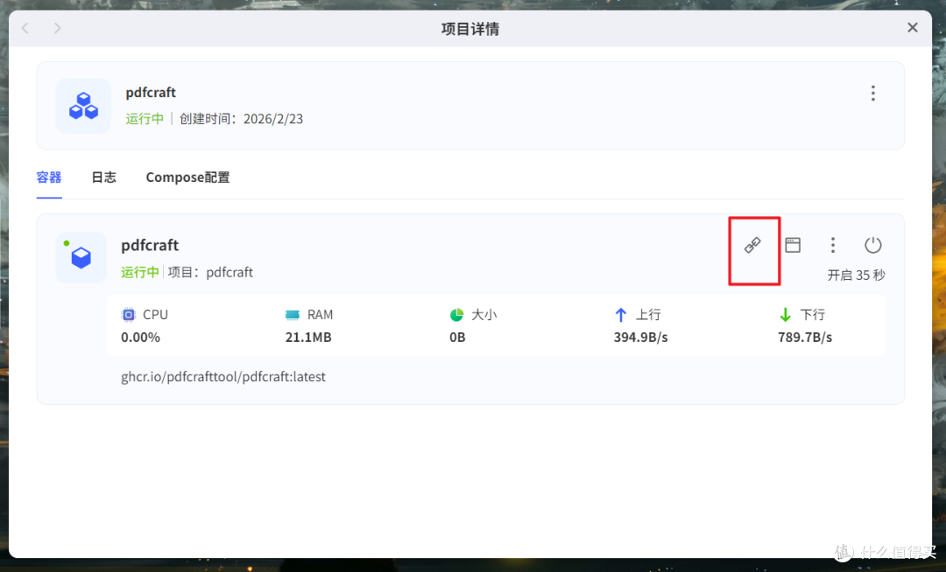Viewport: 946px width, 572px height.
Task: Go forward with the right arrow
Action: pos(57,28)
